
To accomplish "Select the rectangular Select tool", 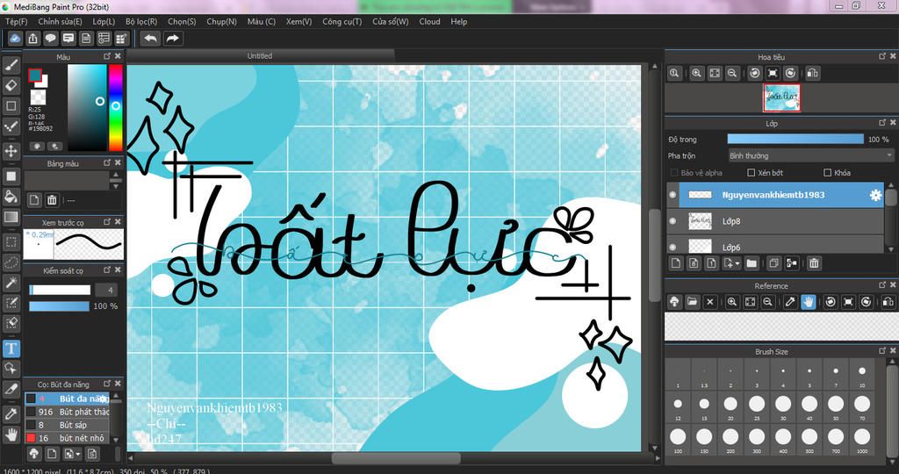I will click(x=11, y=242).
